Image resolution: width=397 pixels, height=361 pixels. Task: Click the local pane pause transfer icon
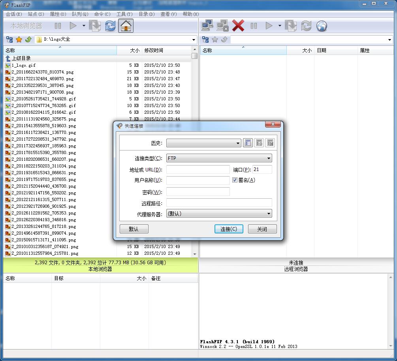click(x=58, y=26)
